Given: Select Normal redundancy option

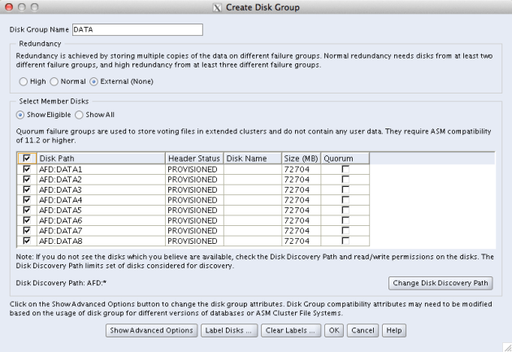Looking at the screenshot, I should pos(54,81).
